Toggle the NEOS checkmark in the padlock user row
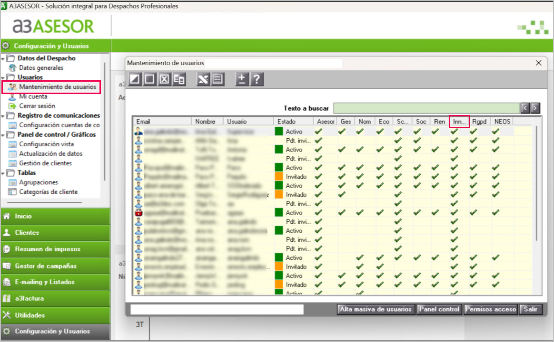Screen dimensions: 554x342 coord(496,213)
